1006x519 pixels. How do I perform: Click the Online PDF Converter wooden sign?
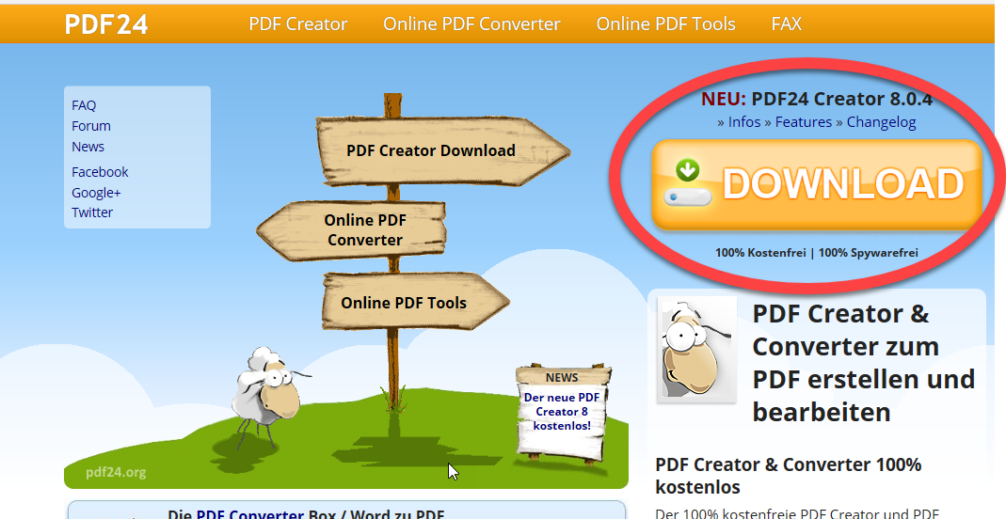point(352,230)
